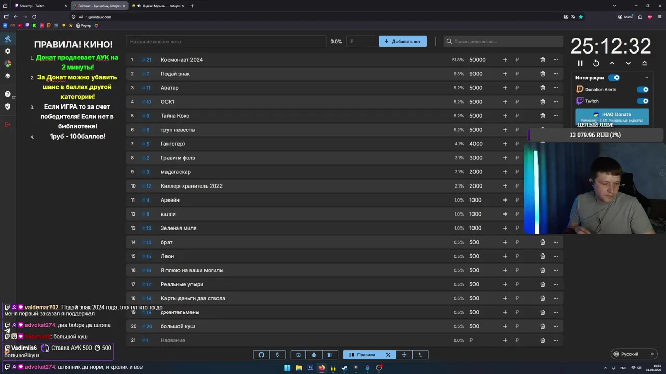
Task: Open more options for Реальные упыри lot
Action: 556,284
